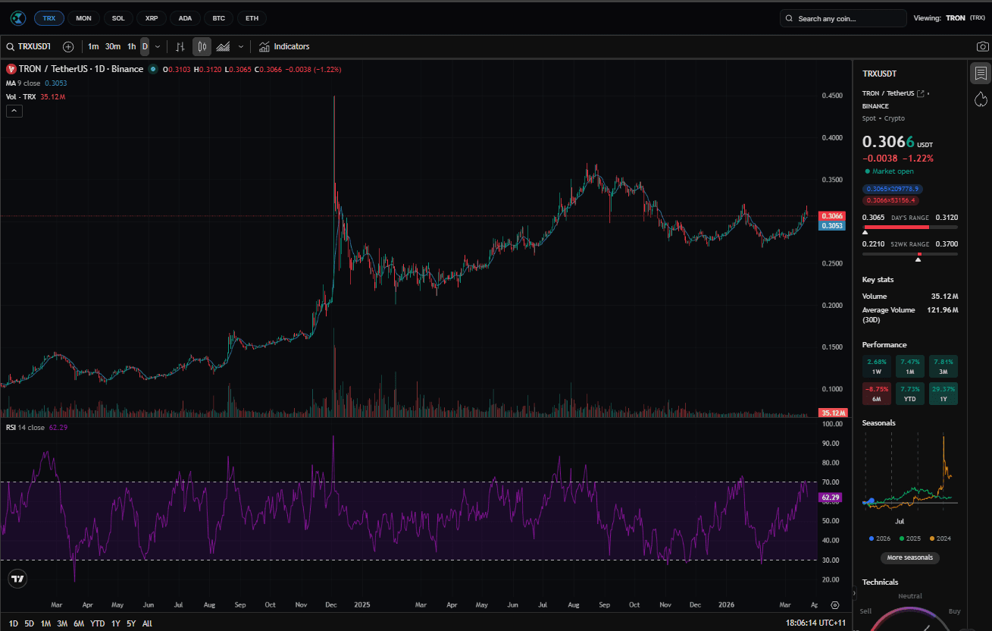
Task: Switch to 1m timeframe
Action: pos(93,47)
